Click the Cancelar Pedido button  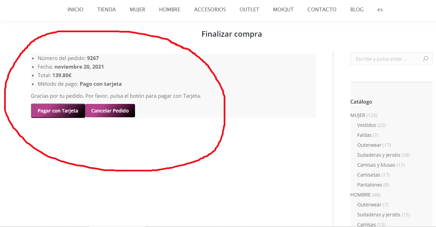(x=110, y=111)
